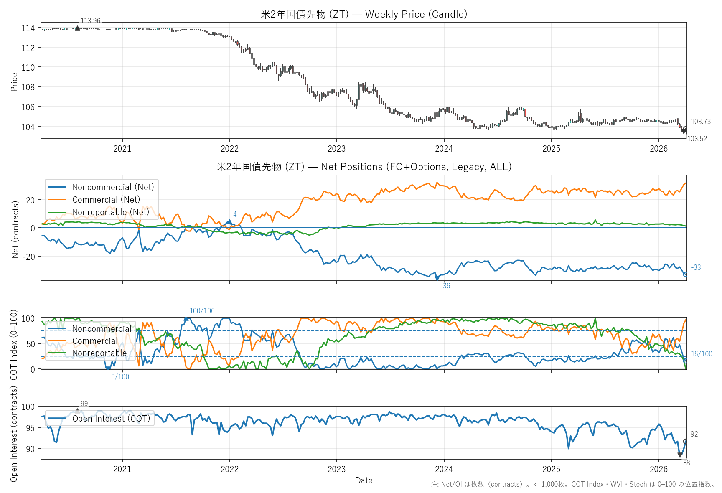Click the price high triangle marker at 113.96

pyautogui.click(x=77, y=28)
